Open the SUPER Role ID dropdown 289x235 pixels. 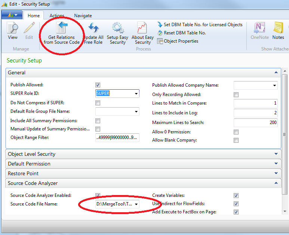[136, 94]
